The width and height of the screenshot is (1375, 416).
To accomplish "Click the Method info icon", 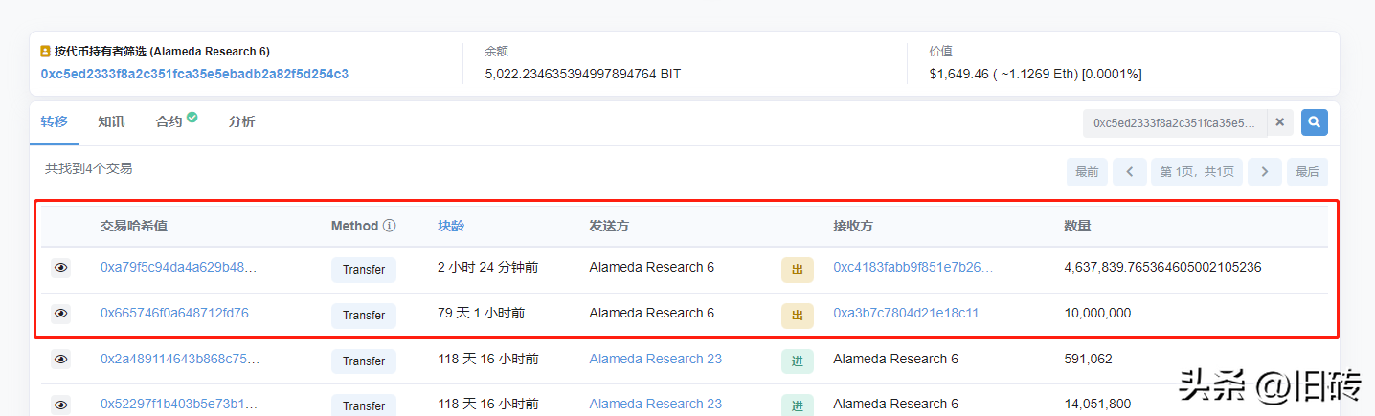I will (x=389, y=226).
